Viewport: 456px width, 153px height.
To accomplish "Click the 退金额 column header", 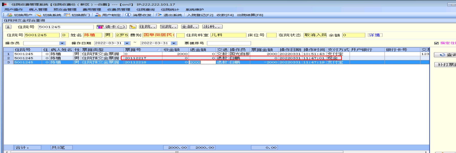I will [x=202, y=50].
